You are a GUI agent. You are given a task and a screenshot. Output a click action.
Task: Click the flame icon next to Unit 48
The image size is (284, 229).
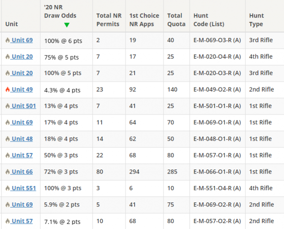(7, 139)
